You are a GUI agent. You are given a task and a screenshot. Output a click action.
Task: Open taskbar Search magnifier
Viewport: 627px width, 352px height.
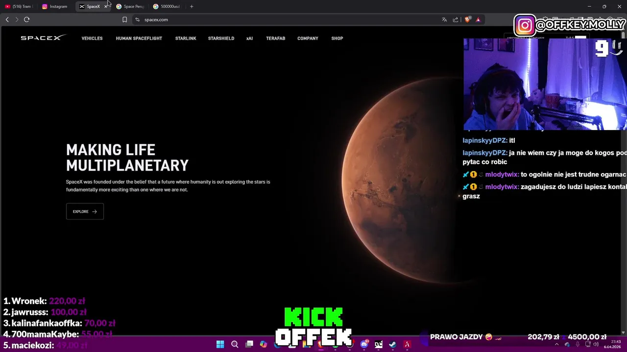(x=235, y=344)
